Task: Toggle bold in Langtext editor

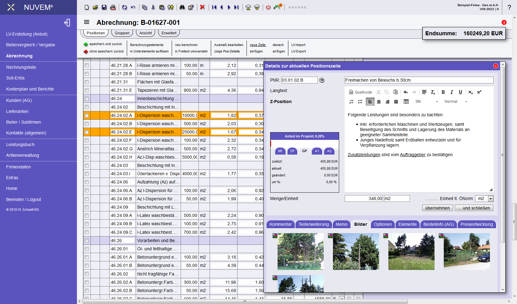Action: [x=443, y=92]
